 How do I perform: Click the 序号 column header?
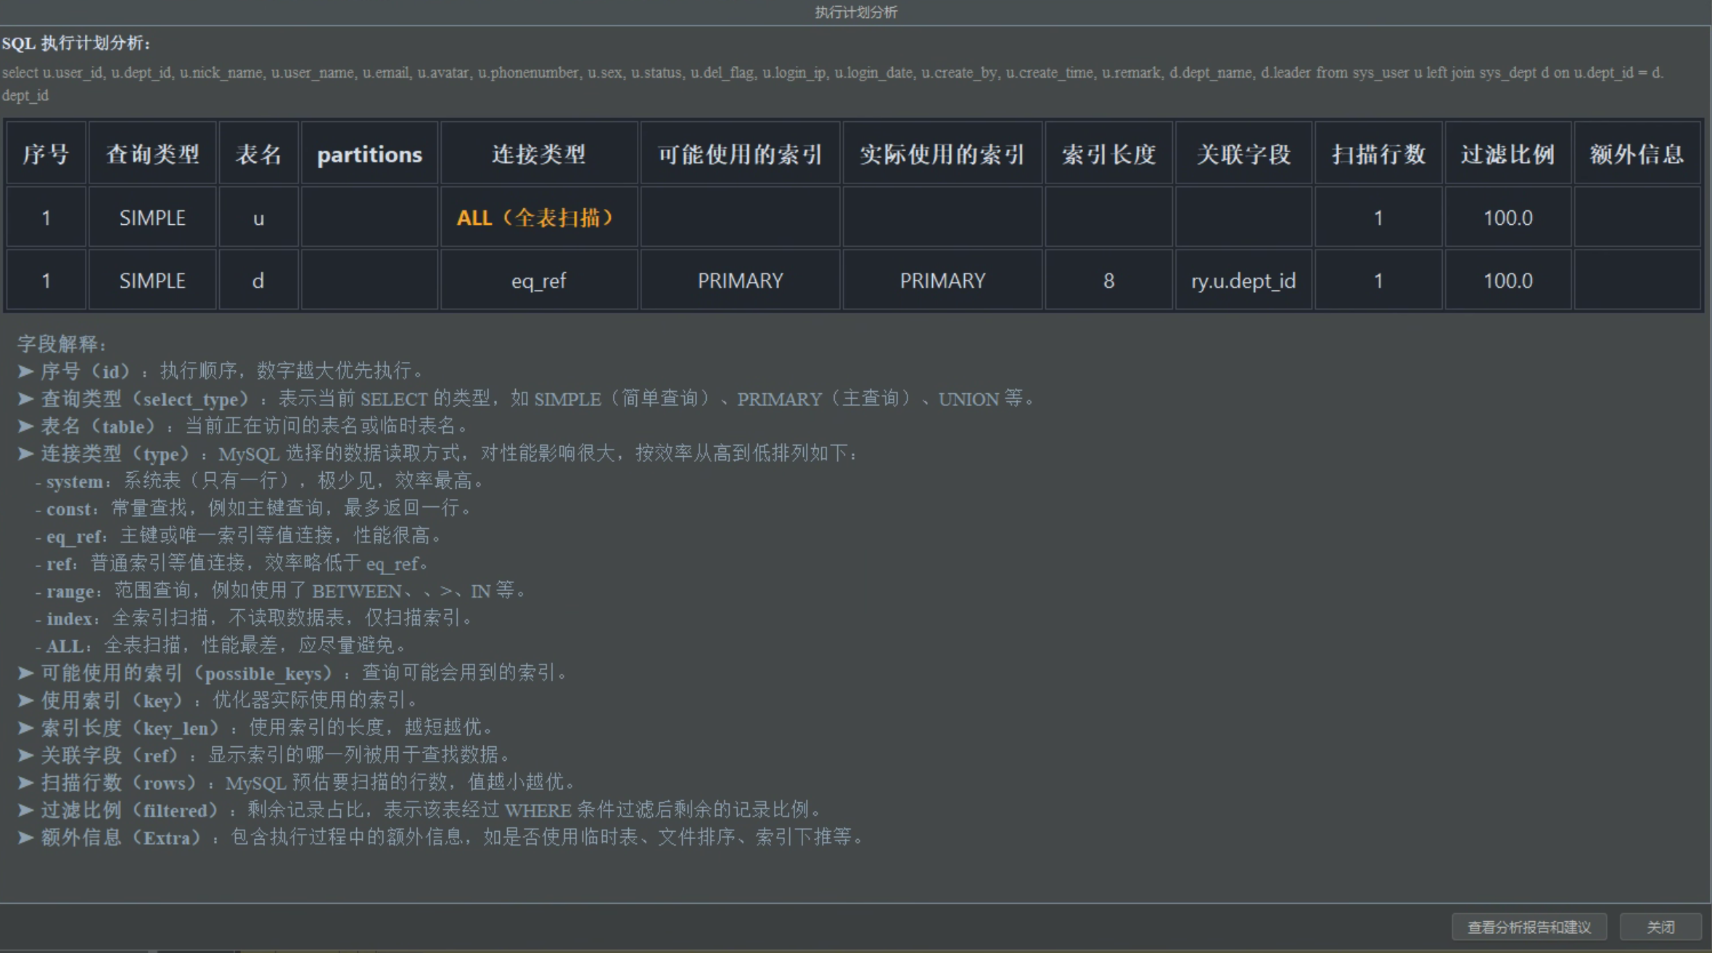pyautogui.click(x=46, y=153)
